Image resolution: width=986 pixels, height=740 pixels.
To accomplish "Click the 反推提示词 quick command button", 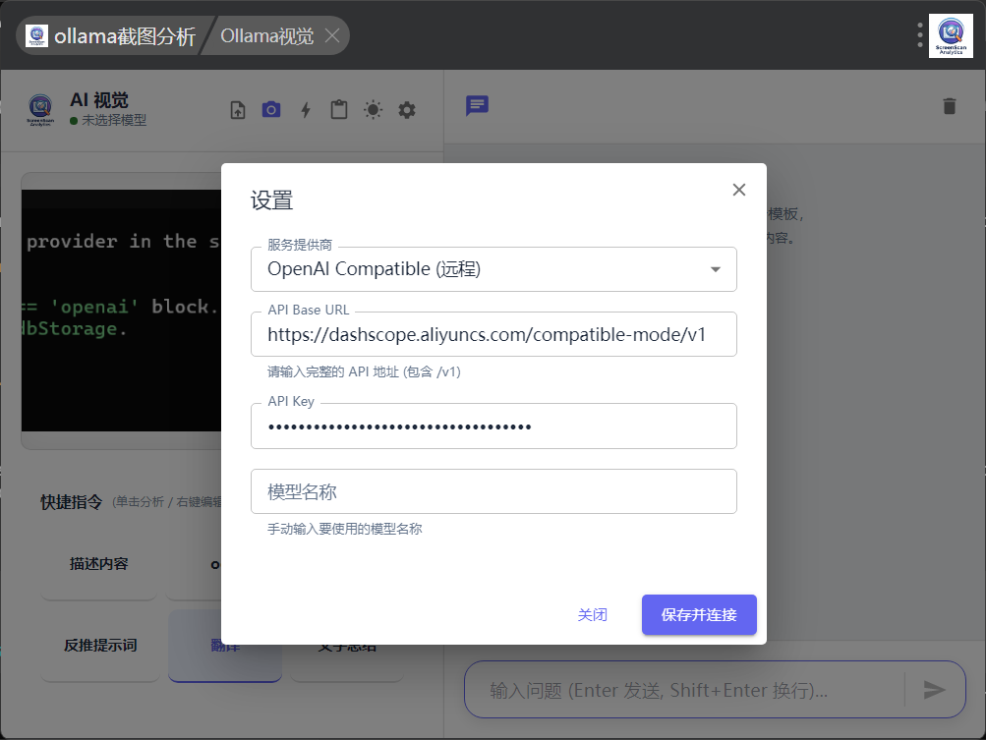I will click(100, 646).
